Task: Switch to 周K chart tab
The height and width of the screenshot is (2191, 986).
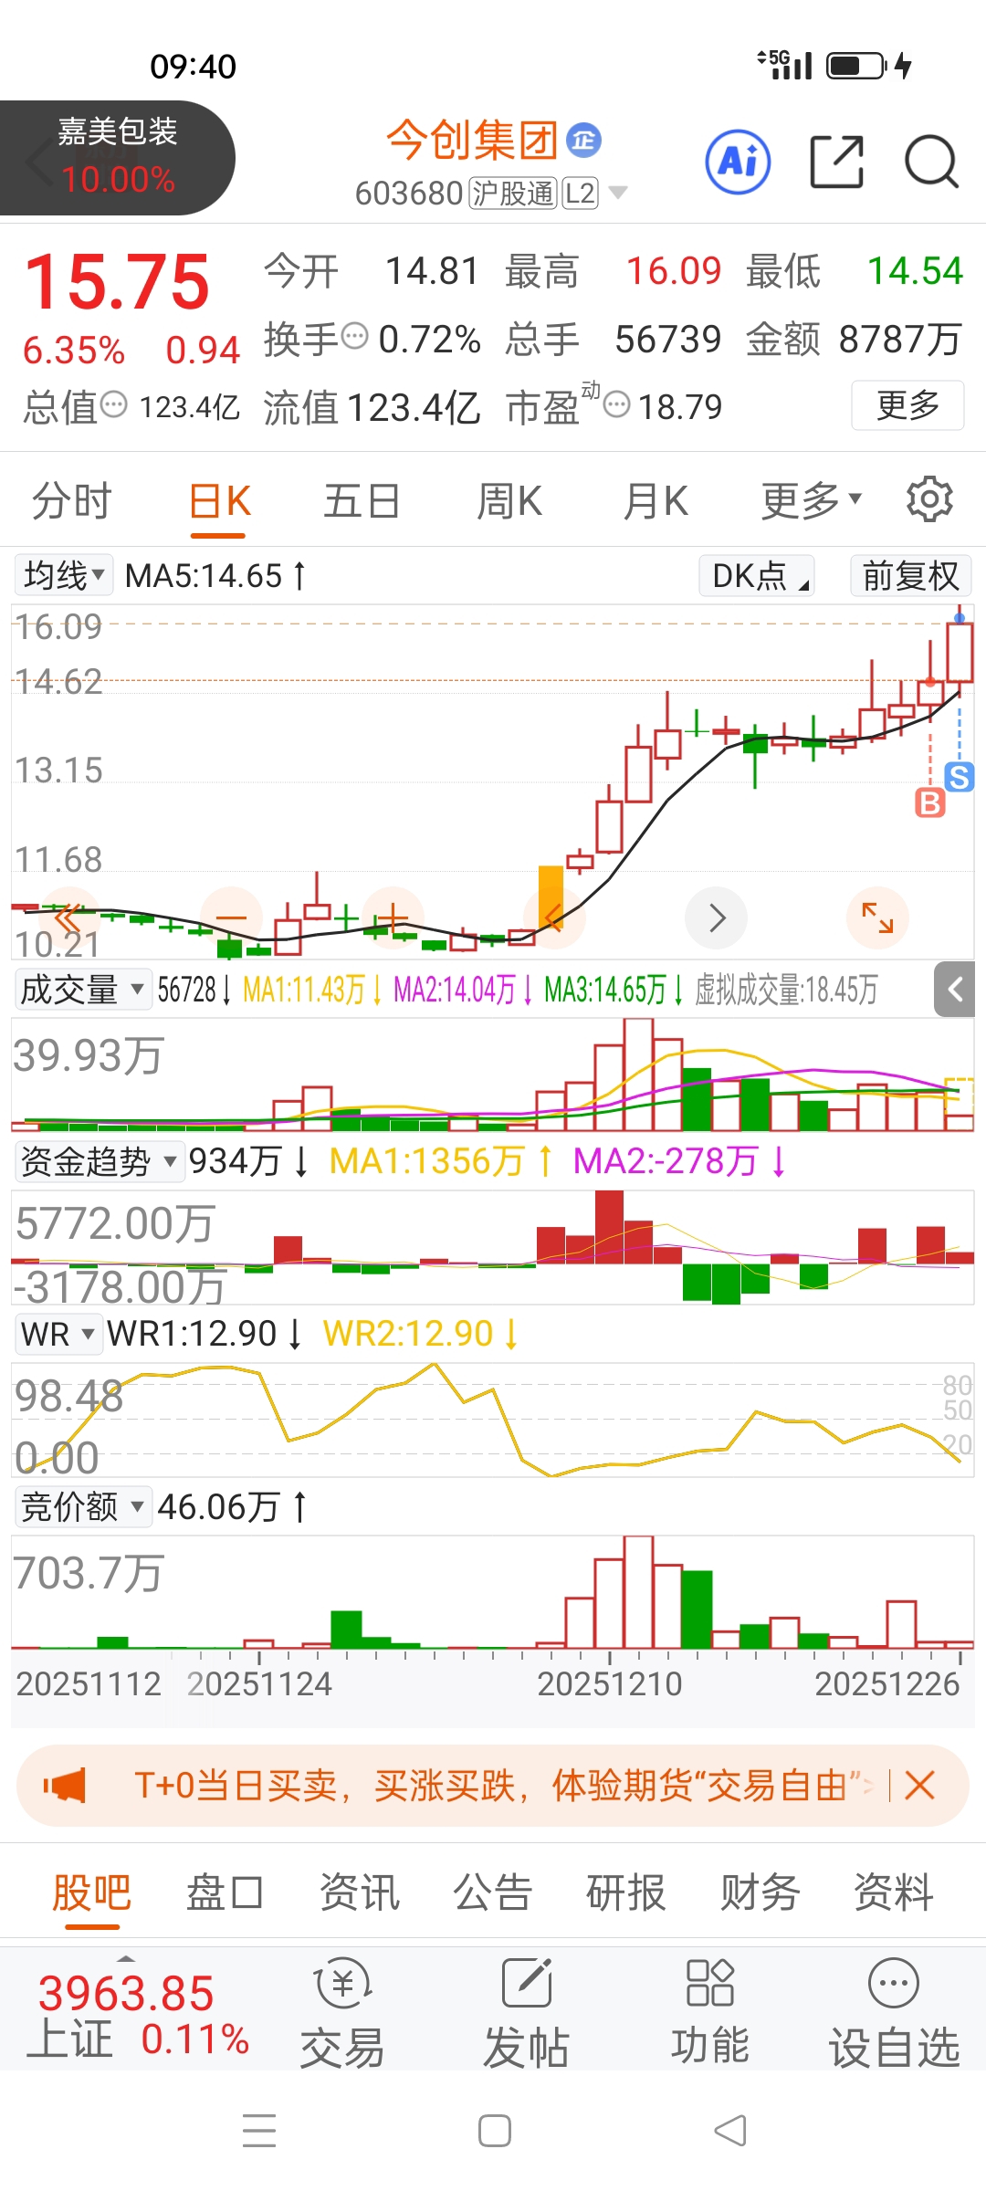Action: point(509,500)
